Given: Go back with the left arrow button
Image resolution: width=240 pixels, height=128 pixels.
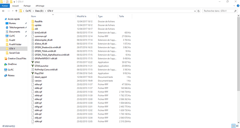Looking at the screenshot, I should [3, 11].
